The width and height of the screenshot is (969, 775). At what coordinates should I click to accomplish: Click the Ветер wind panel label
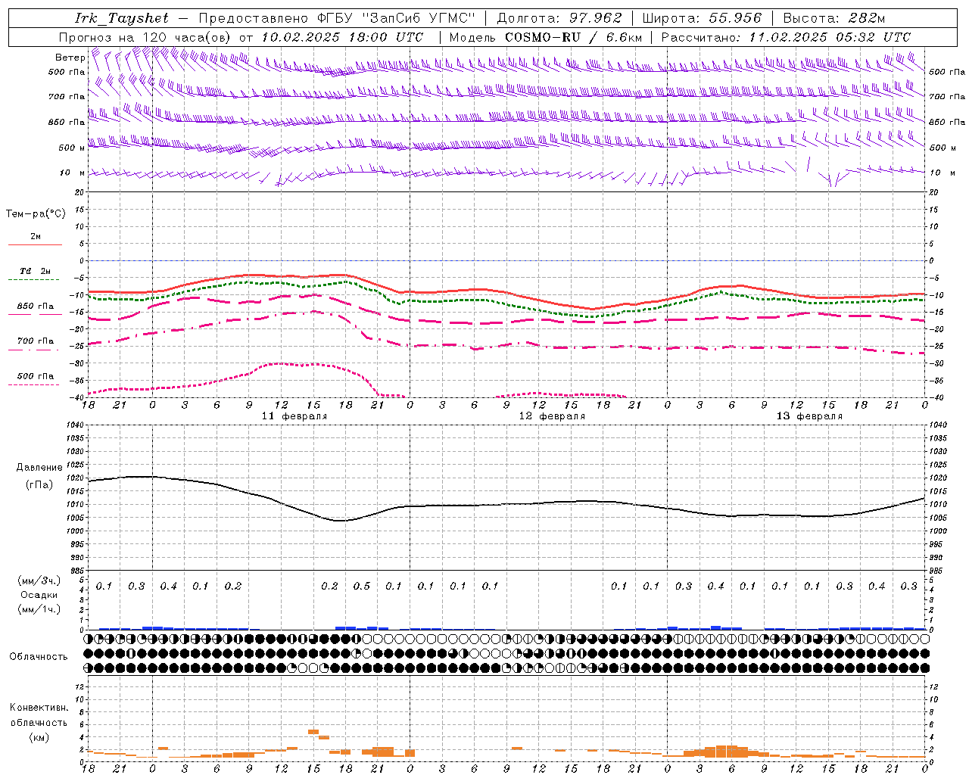[70, 58]
